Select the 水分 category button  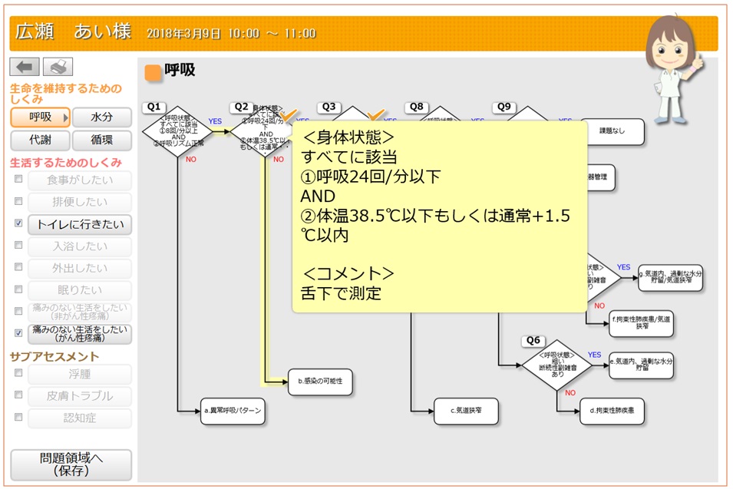(102, 117)
